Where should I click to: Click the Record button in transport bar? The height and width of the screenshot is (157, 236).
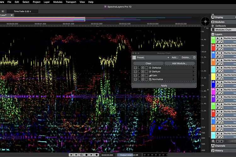pyautogui.click(x=97, y=155)
